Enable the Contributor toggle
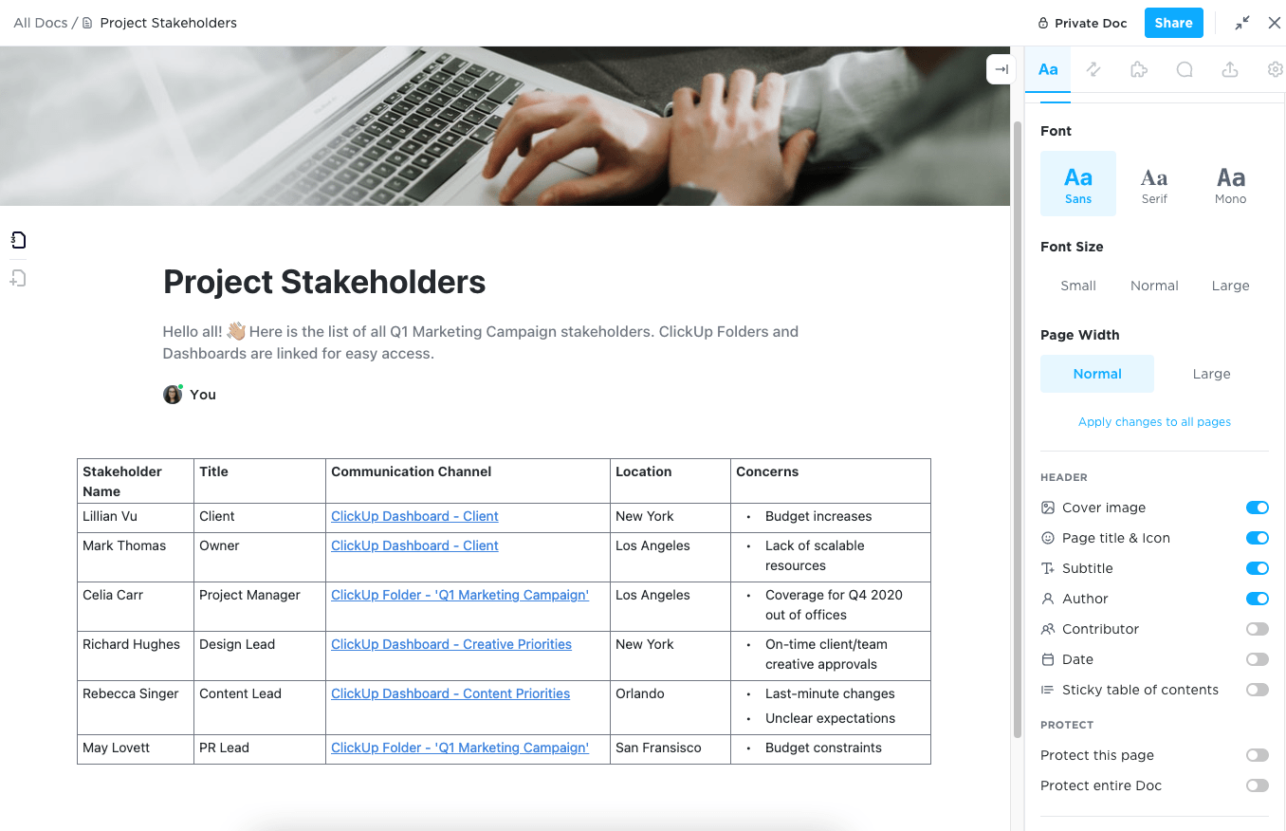 pos(1257,629)
